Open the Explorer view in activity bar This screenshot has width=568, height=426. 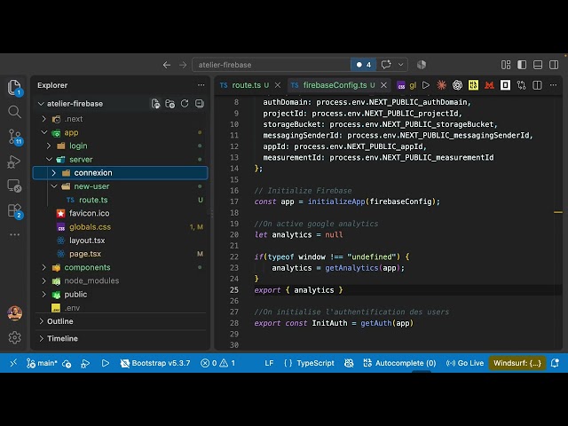(14, 87)
